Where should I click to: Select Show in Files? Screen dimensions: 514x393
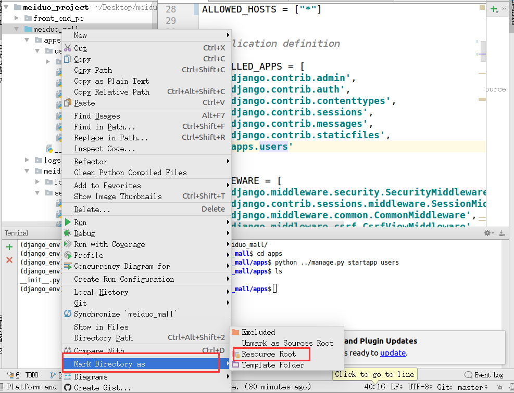(x=146, y=326)
